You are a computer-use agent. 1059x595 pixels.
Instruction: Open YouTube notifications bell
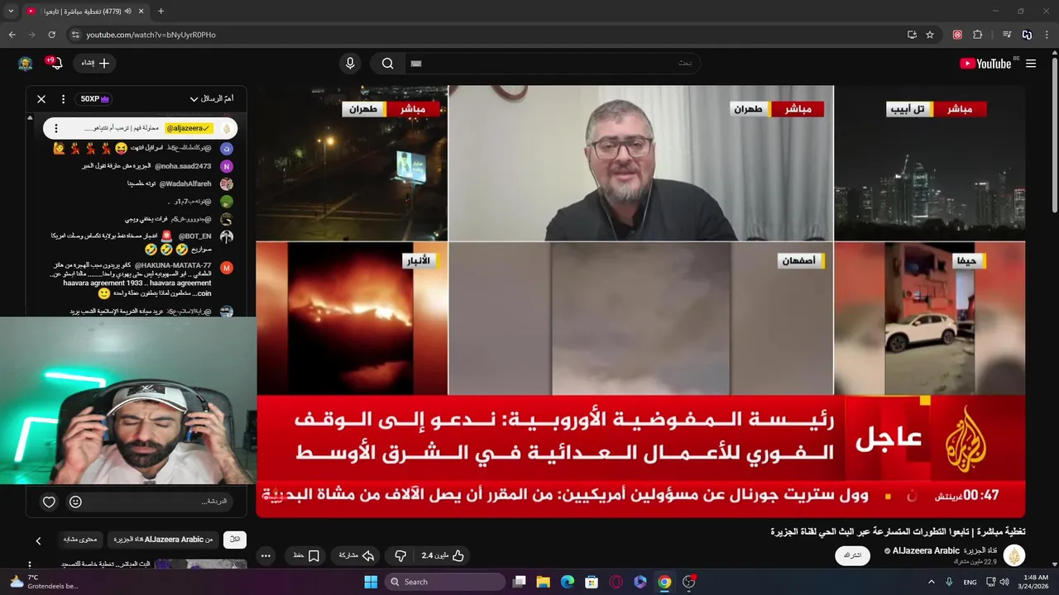pos(55,64)
